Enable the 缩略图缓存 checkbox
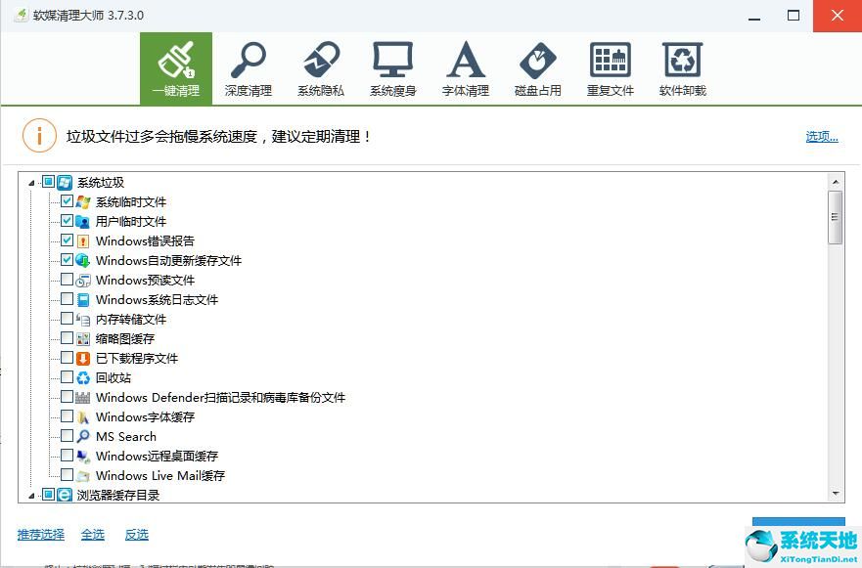This screenshot has width=862, height=568. [x=67, y=338]
